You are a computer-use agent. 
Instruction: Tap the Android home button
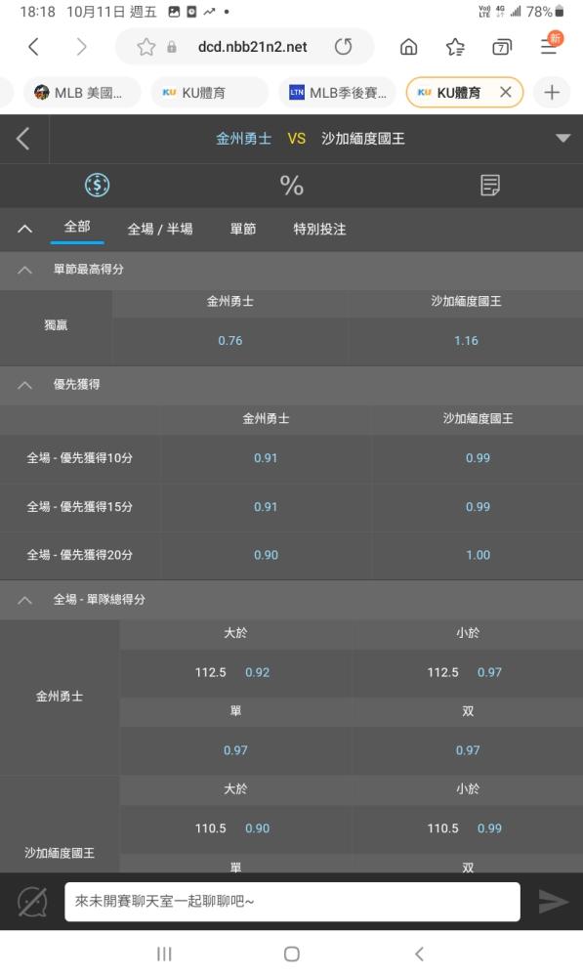291,954
